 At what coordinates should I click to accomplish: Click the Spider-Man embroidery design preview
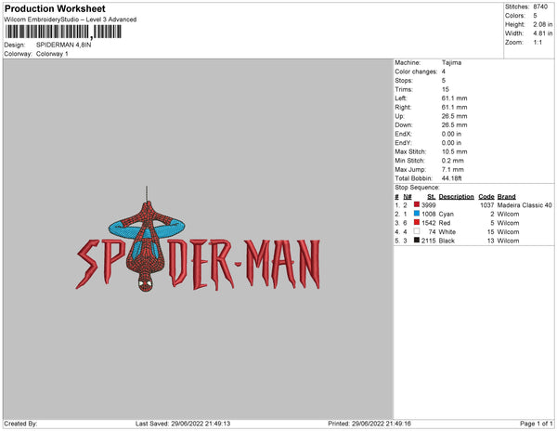[x=198, y=239]
